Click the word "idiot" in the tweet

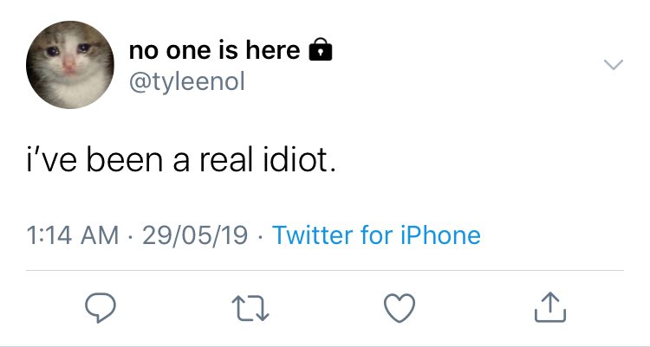(x=296, y=160)
